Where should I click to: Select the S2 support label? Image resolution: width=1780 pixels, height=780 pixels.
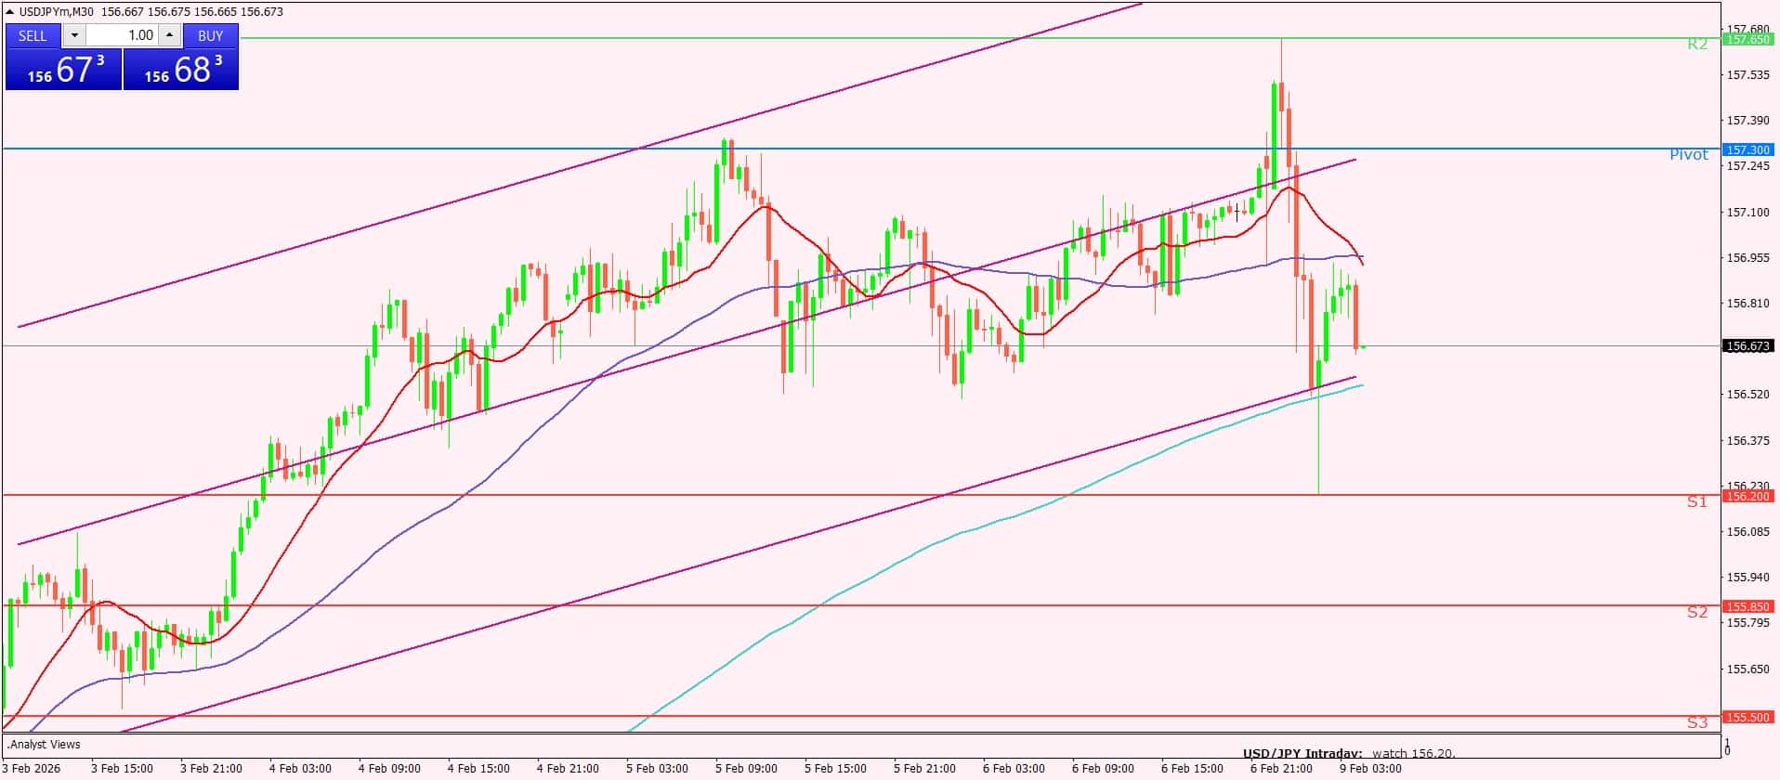(x=1697, y=612)
